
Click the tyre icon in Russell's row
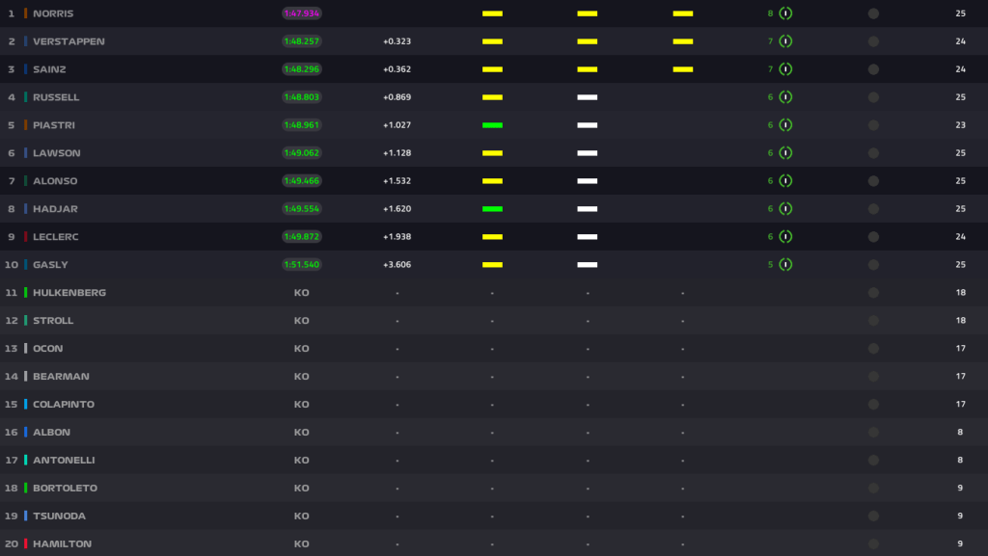(x=785, y=97)
